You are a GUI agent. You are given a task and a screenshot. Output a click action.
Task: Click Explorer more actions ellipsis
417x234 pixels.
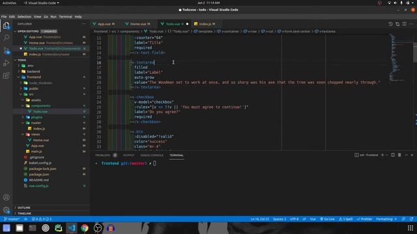(84, 24)
